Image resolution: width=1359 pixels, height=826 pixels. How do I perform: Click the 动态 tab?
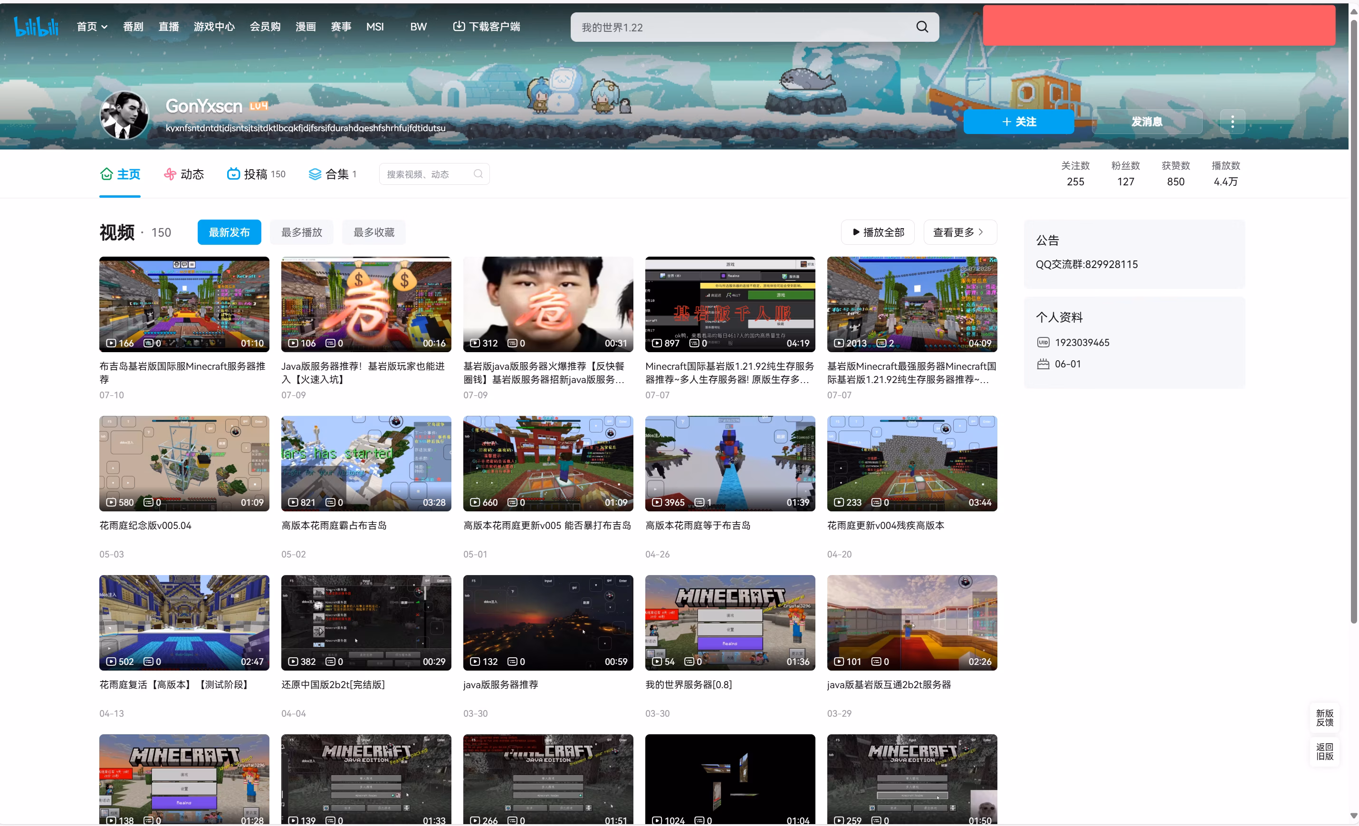click(x=184, y=174)
